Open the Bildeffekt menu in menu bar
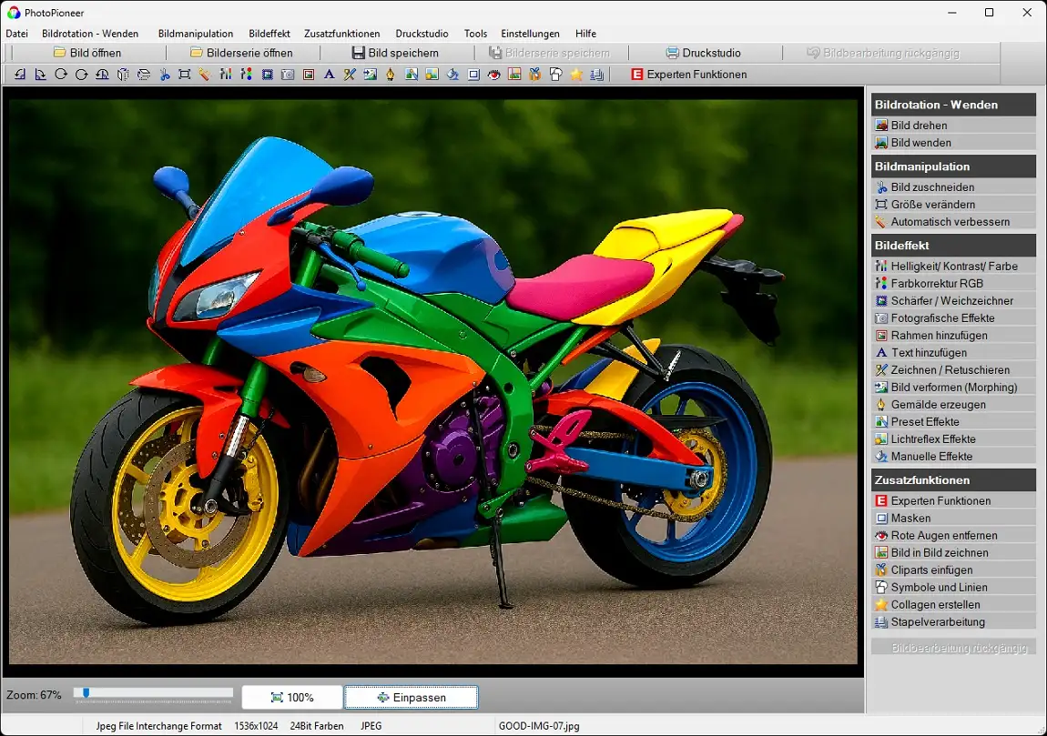Screen dimensions: 1047x736 (269, 34)
